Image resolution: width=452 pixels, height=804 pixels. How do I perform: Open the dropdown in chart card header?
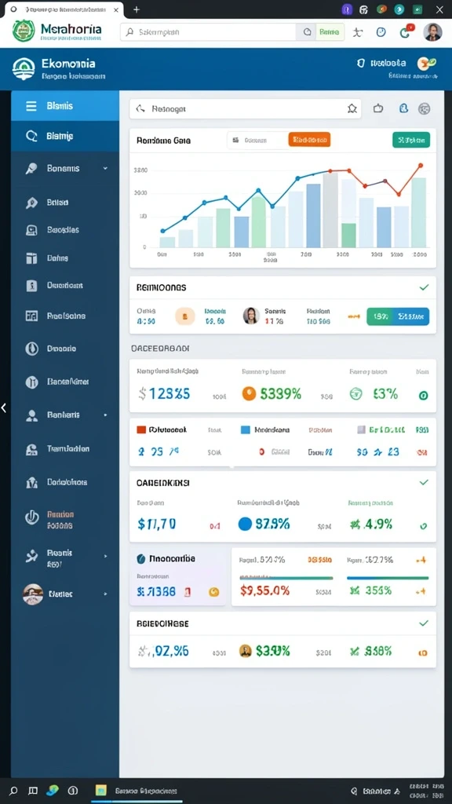pos(257,140)
